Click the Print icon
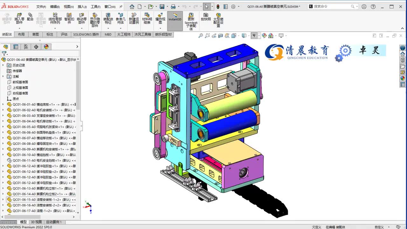Image resolution: width=407 pixels, height=229 pixels. click(x=173, y=6)
